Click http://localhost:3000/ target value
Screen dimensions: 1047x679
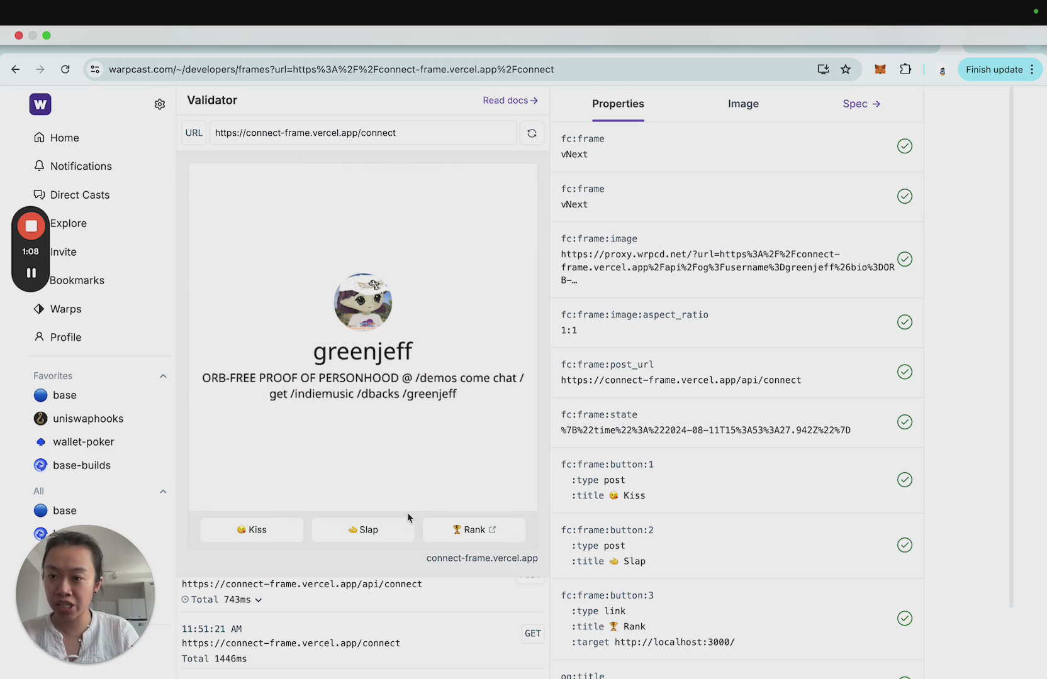[x=675, y=642]
